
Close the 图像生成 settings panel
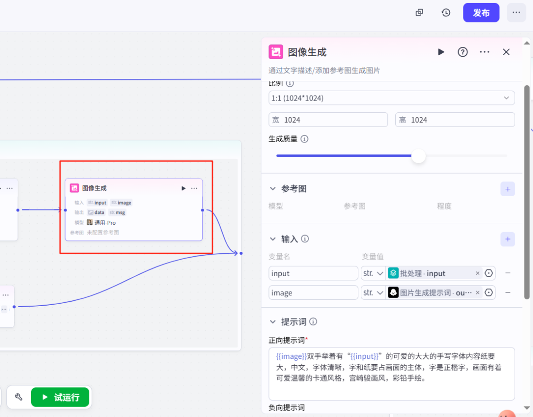[x=506, y=52]
